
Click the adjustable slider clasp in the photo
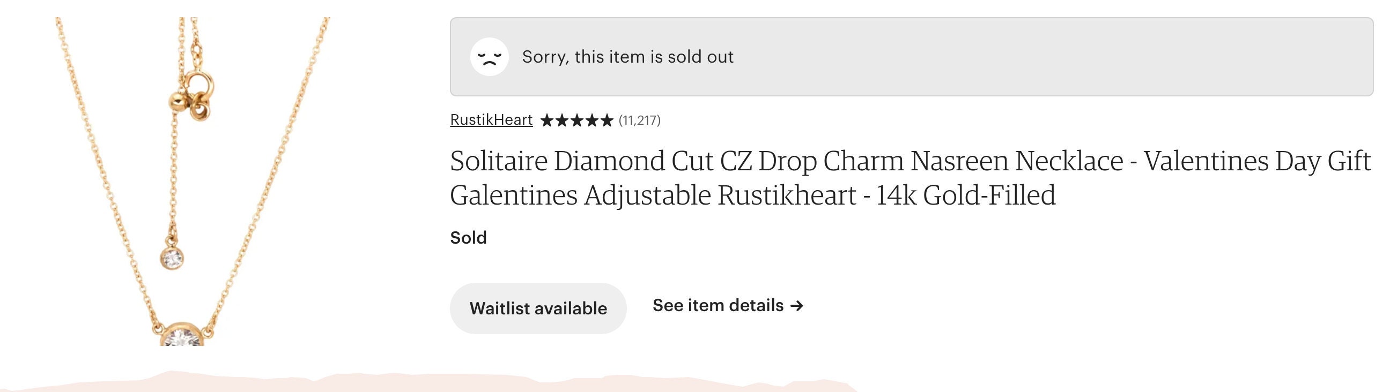(192, 96)
